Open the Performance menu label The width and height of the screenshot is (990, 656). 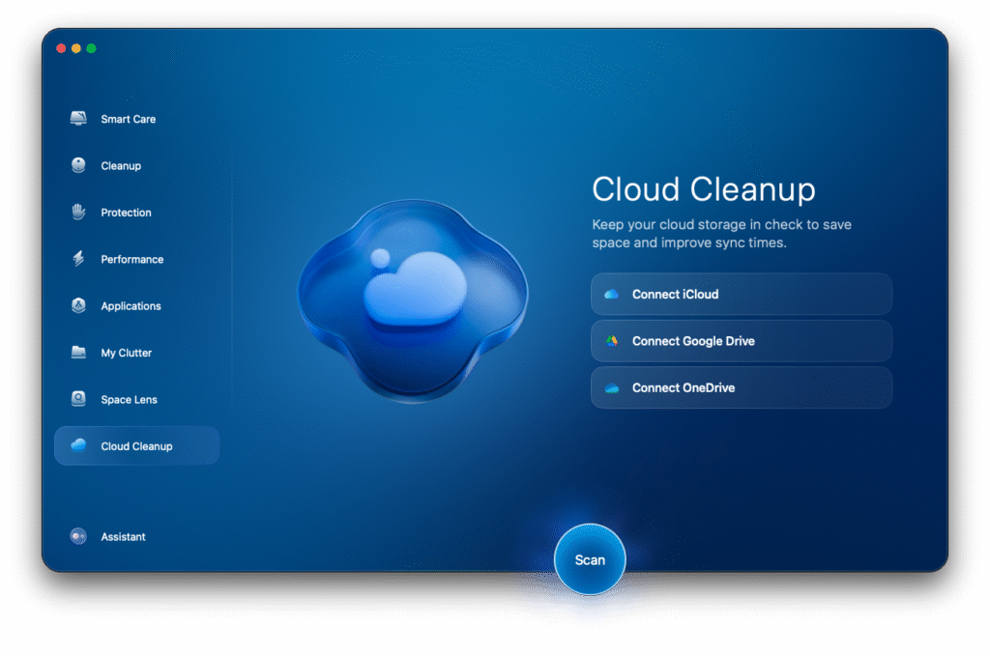[131, 260]
